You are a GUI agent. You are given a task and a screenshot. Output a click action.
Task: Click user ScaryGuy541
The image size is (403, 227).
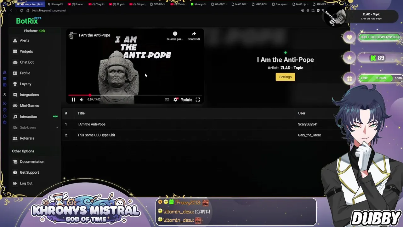click(308, 124)
